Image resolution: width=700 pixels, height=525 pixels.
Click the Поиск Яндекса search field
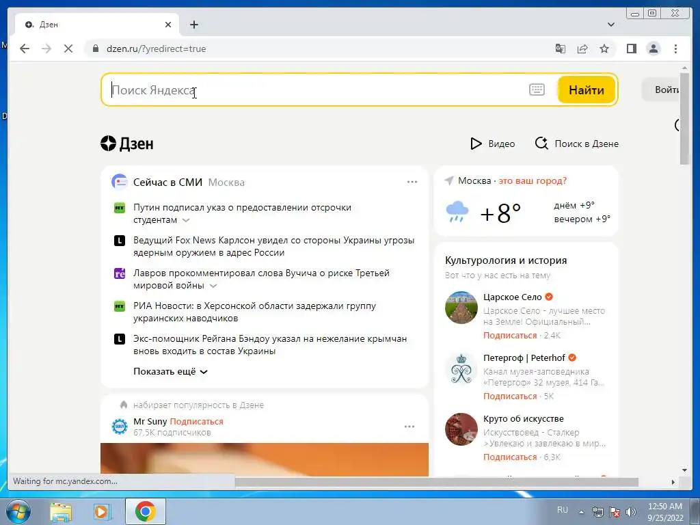pyautogui.click(x=312, y=90)
